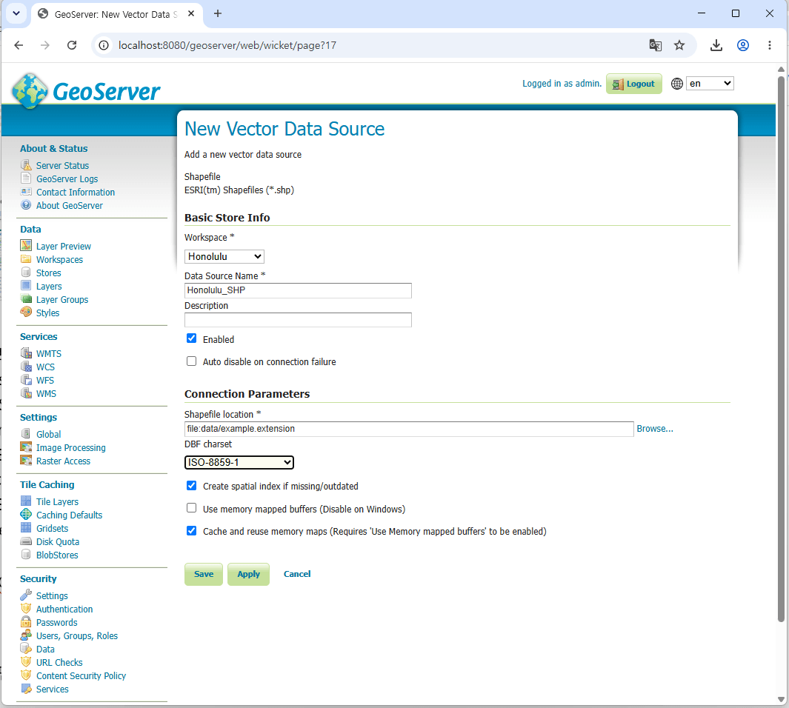Toggle Cache and reuse memory maps checkbox

coord(192,530)
